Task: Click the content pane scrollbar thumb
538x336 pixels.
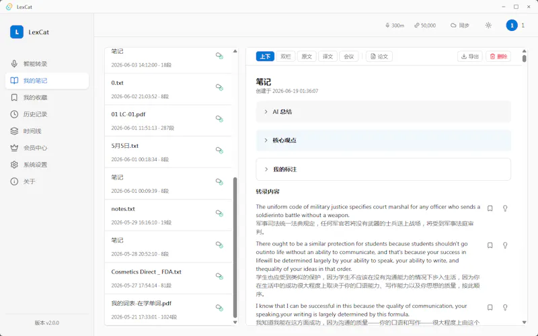Action: pyautogui.click(x=525, y=58)
